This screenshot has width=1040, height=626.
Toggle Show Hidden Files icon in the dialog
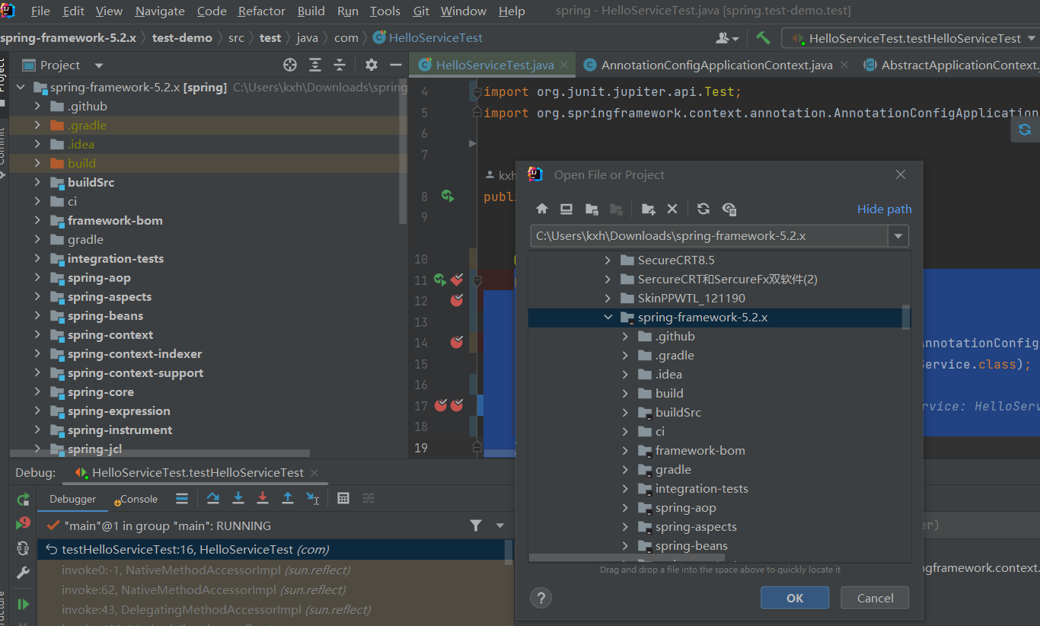729,209
